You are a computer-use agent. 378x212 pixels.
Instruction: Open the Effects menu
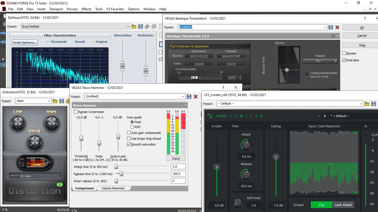coord(86,9)
